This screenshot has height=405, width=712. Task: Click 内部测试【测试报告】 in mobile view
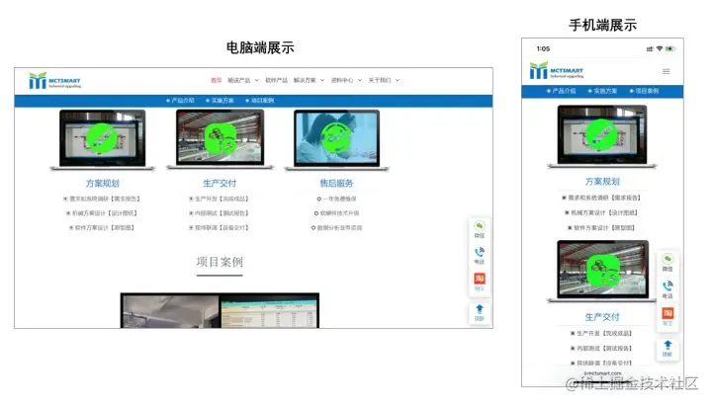tap(601, 349)
